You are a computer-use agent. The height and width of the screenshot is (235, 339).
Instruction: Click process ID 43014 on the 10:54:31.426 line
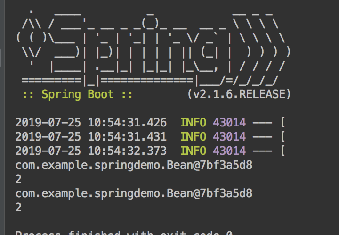click(229, 123)
